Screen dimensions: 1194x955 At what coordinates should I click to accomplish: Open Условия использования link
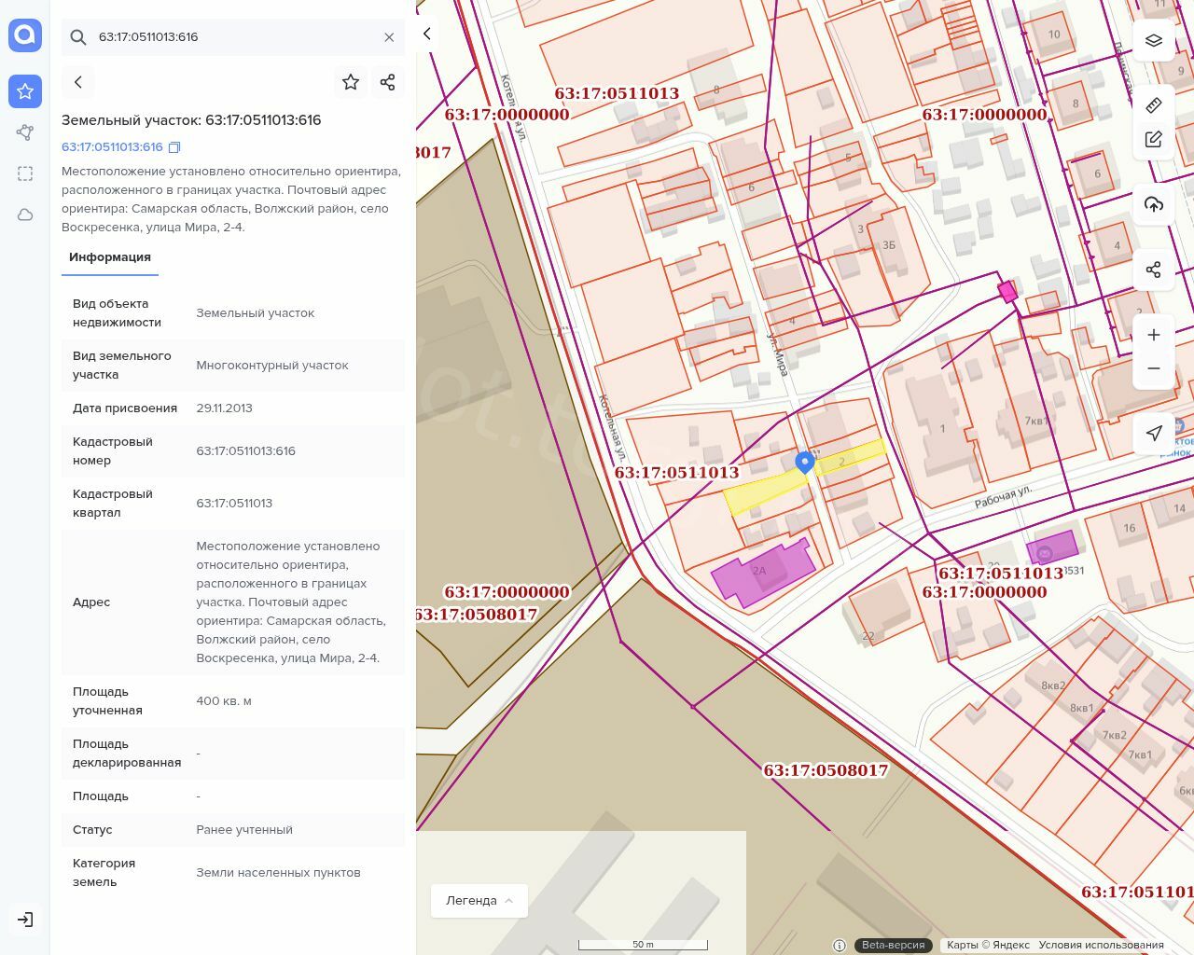click(1101, 945)
